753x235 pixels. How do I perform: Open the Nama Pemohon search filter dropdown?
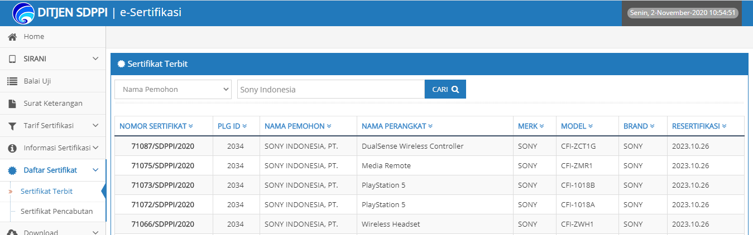click(x=173, y=89)
